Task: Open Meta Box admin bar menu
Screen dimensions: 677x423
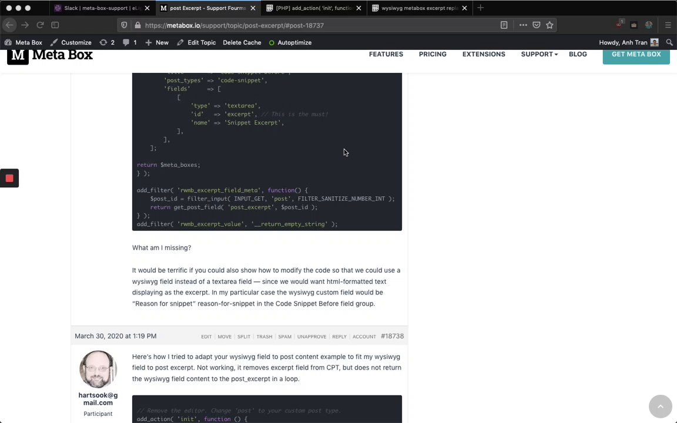Action: tap(24, 42)
